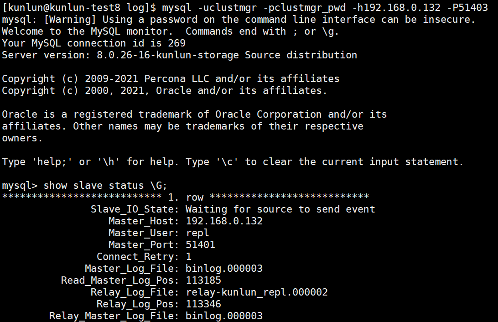This screenshot has height=322, width=498.
Task: Click the Master_Host value 192.168.0.132
Action: tap(224, 221)
